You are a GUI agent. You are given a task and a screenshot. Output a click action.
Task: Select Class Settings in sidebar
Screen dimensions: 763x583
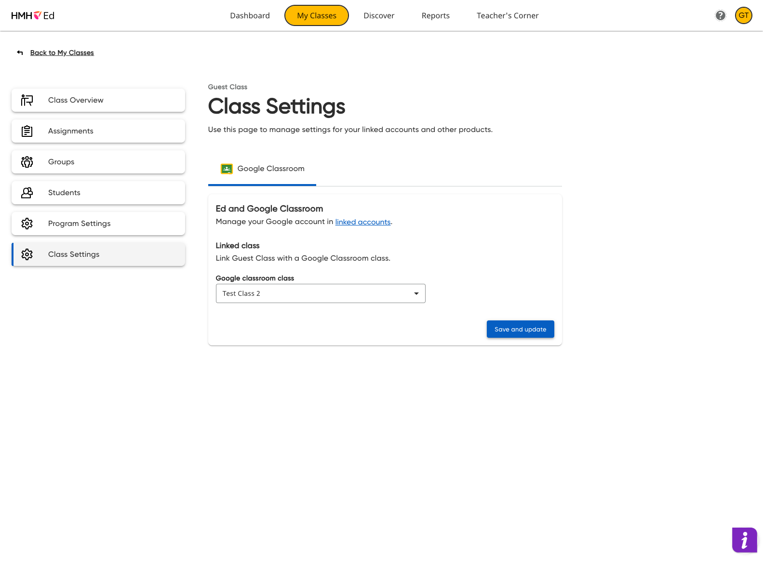click(98, 254)
